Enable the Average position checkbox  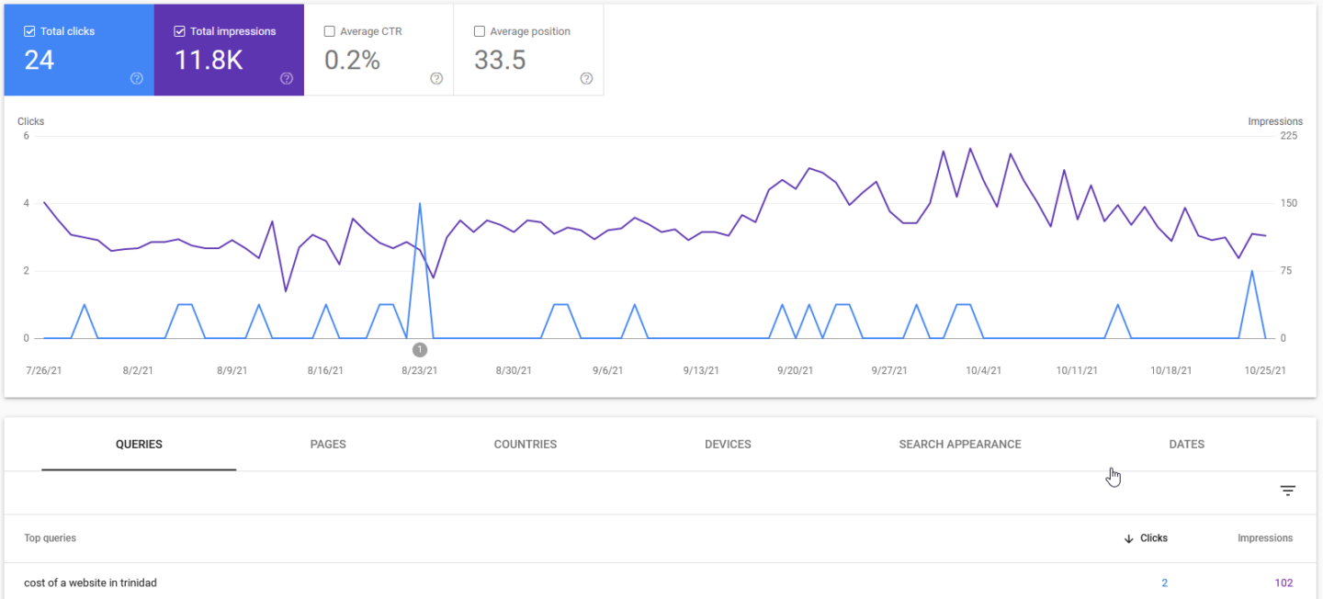[479, 31]
